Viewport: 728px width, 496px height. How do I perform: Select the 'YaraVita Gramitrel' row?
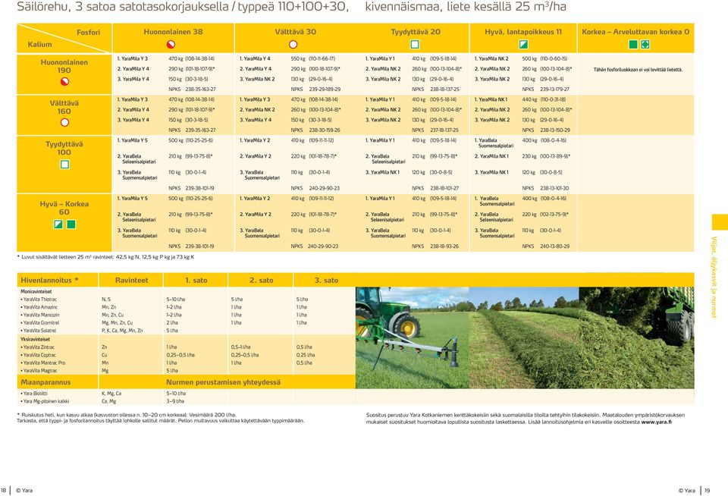(186, 323)
